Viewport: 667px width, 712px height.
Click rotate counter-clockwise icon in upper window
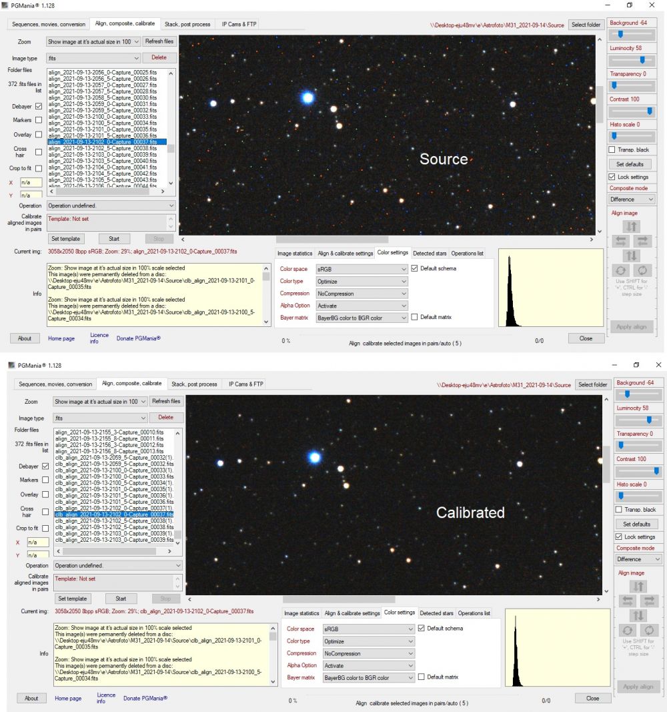click(x=622, y=270)
